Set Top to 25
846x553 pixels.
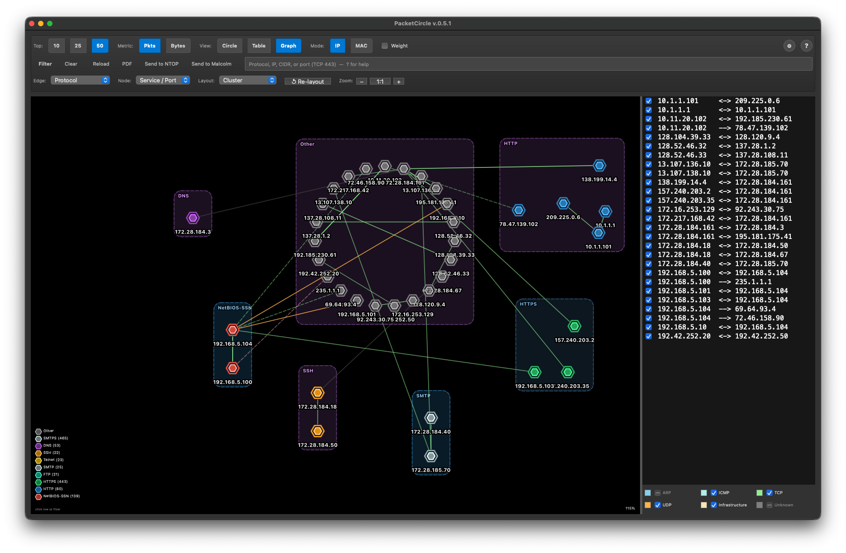(x=78, y=46)
